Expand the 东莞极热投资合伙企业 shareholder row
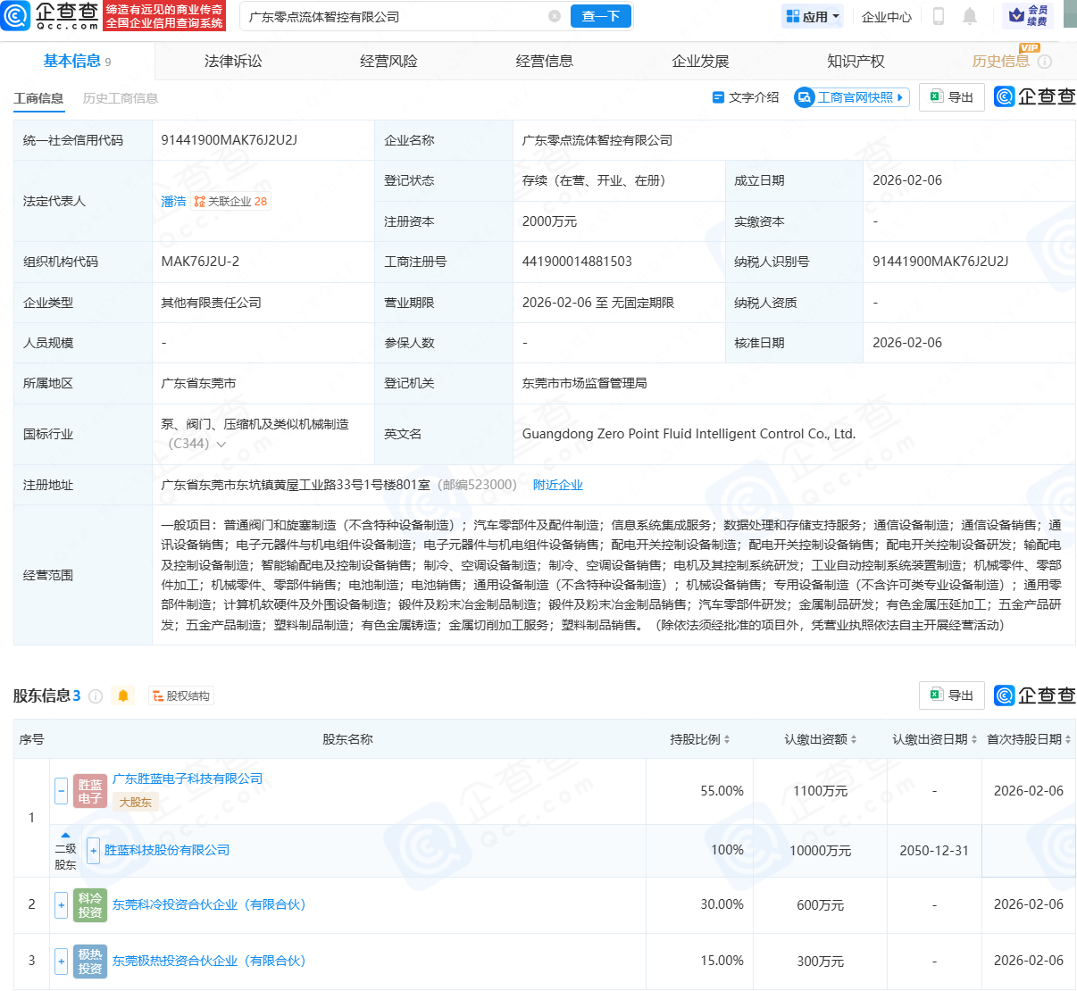This screenshot has height=991, width=1077. (x=61, y=961)
